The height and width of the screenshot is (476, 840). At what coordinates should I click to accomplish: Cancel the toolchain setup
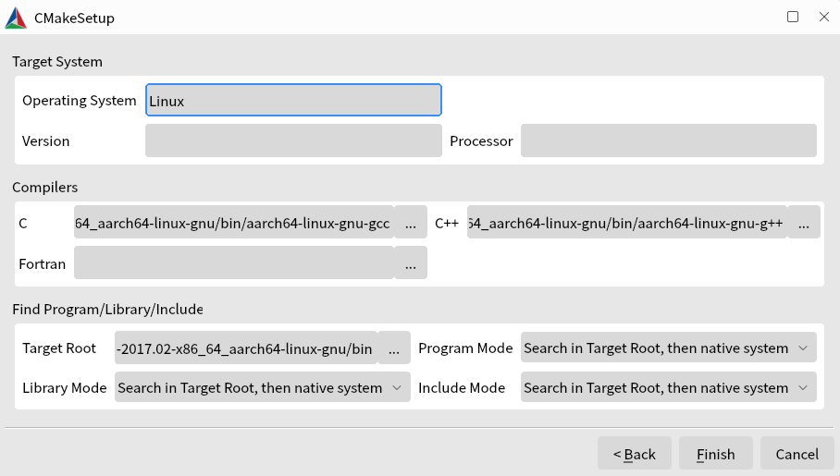797,454
